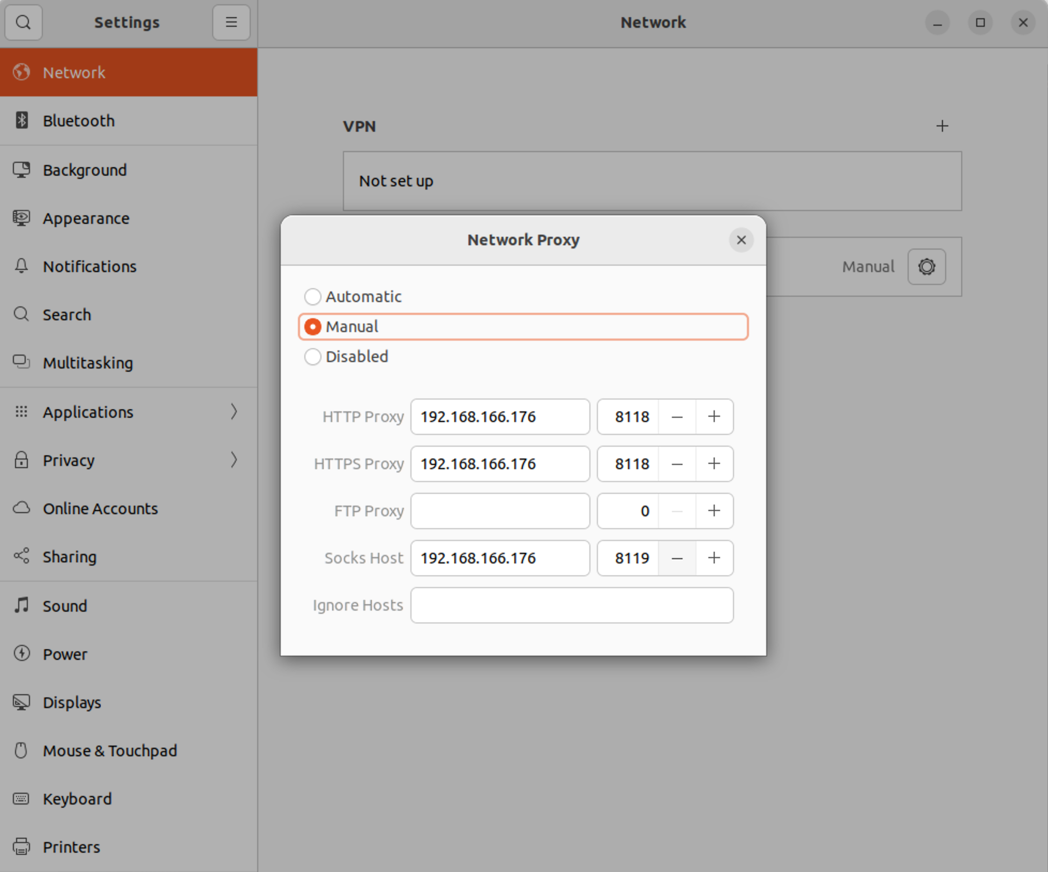Open Displays settings panel
Viewport: 1048px width, 872px height.
point(129,702)
